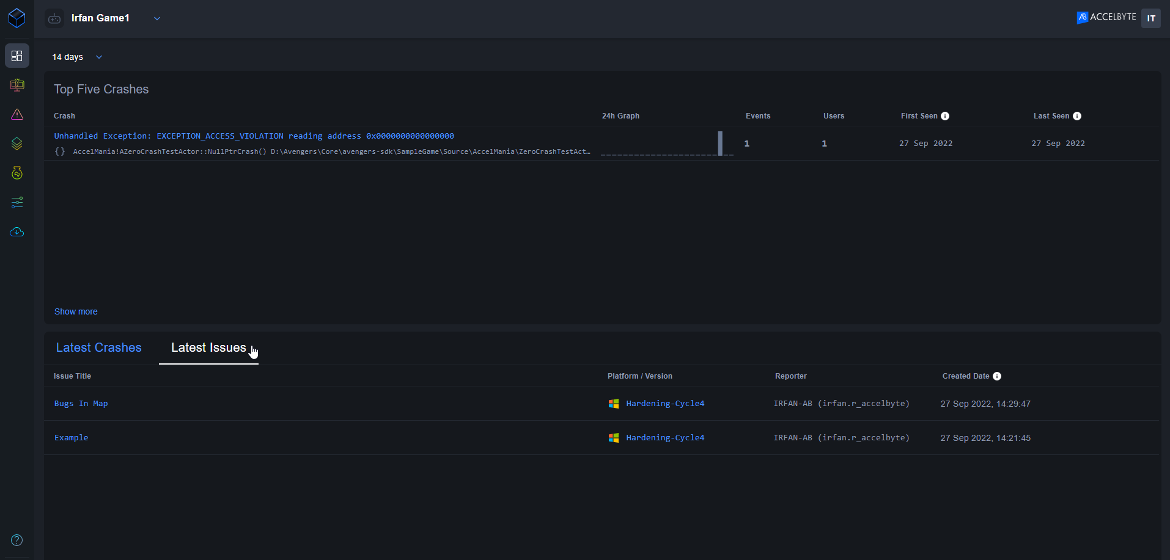This screenshot has width=1170, height=560.
Task: Open the dashboard grid icon in sidebar
Action: tap(17, 56)
